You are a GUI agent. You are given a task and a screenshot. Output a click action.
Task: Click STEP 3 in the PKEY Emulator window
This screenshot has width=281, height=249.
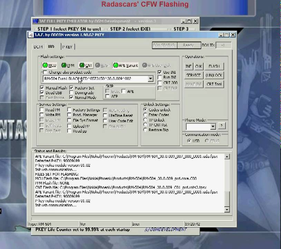pyautogui.click(x=181, y=29)
